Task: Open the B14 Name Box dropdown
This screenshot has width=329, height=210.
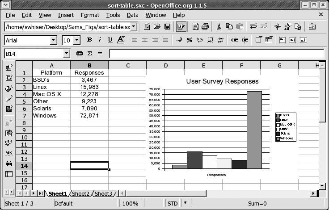Action: point(66,54)
